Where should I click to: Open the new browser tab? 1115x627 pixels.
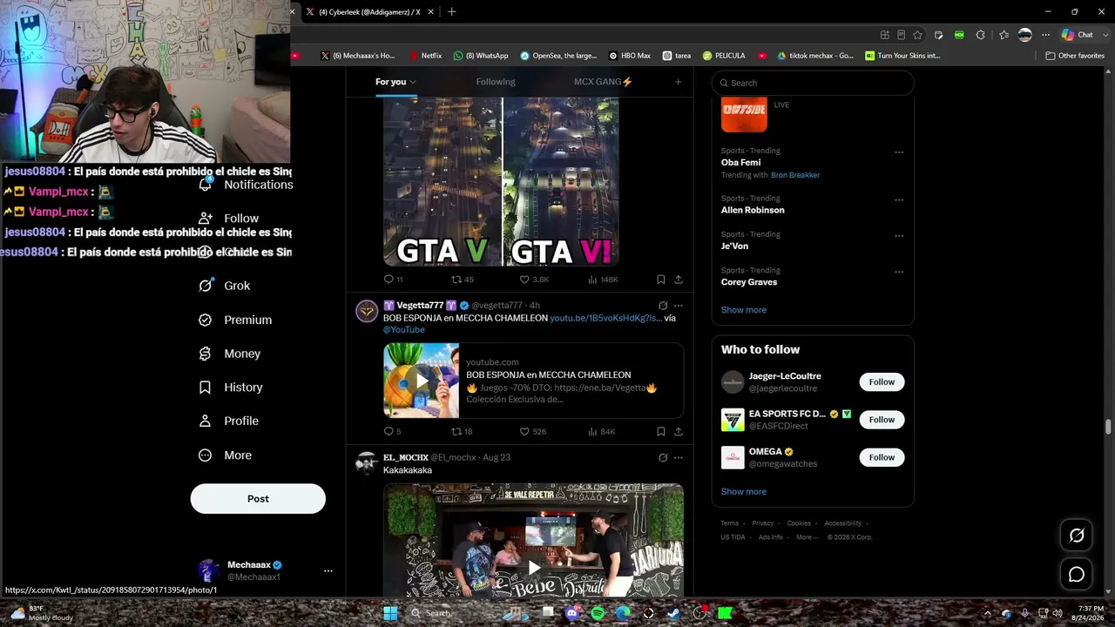(x=451, y=12)
